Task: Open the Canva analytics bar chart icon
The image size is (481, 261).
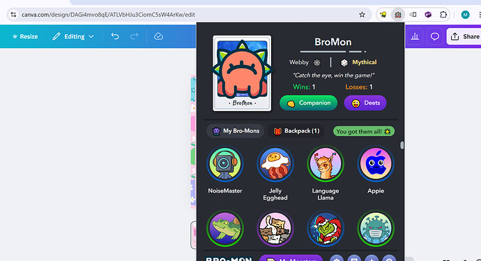Action: pyautogui.click(x=415, y=36)
